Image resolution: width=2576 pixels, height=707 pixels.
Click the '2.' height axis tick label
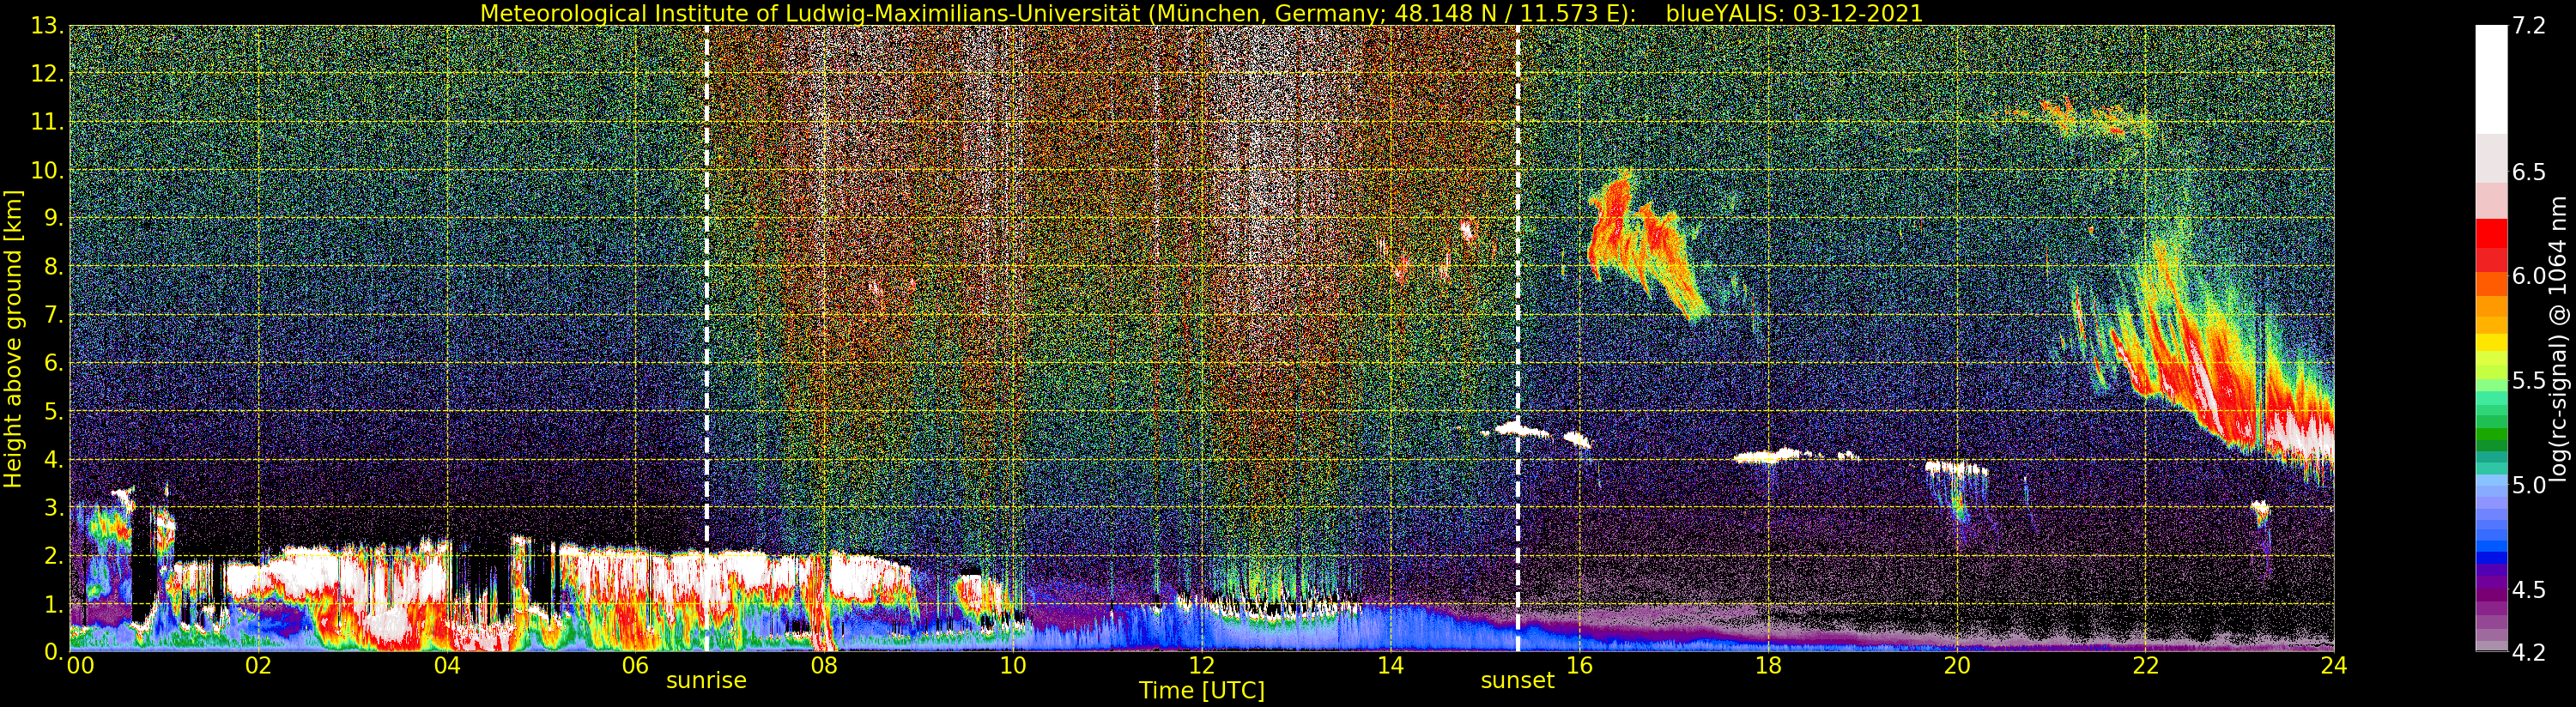[54, 555]
